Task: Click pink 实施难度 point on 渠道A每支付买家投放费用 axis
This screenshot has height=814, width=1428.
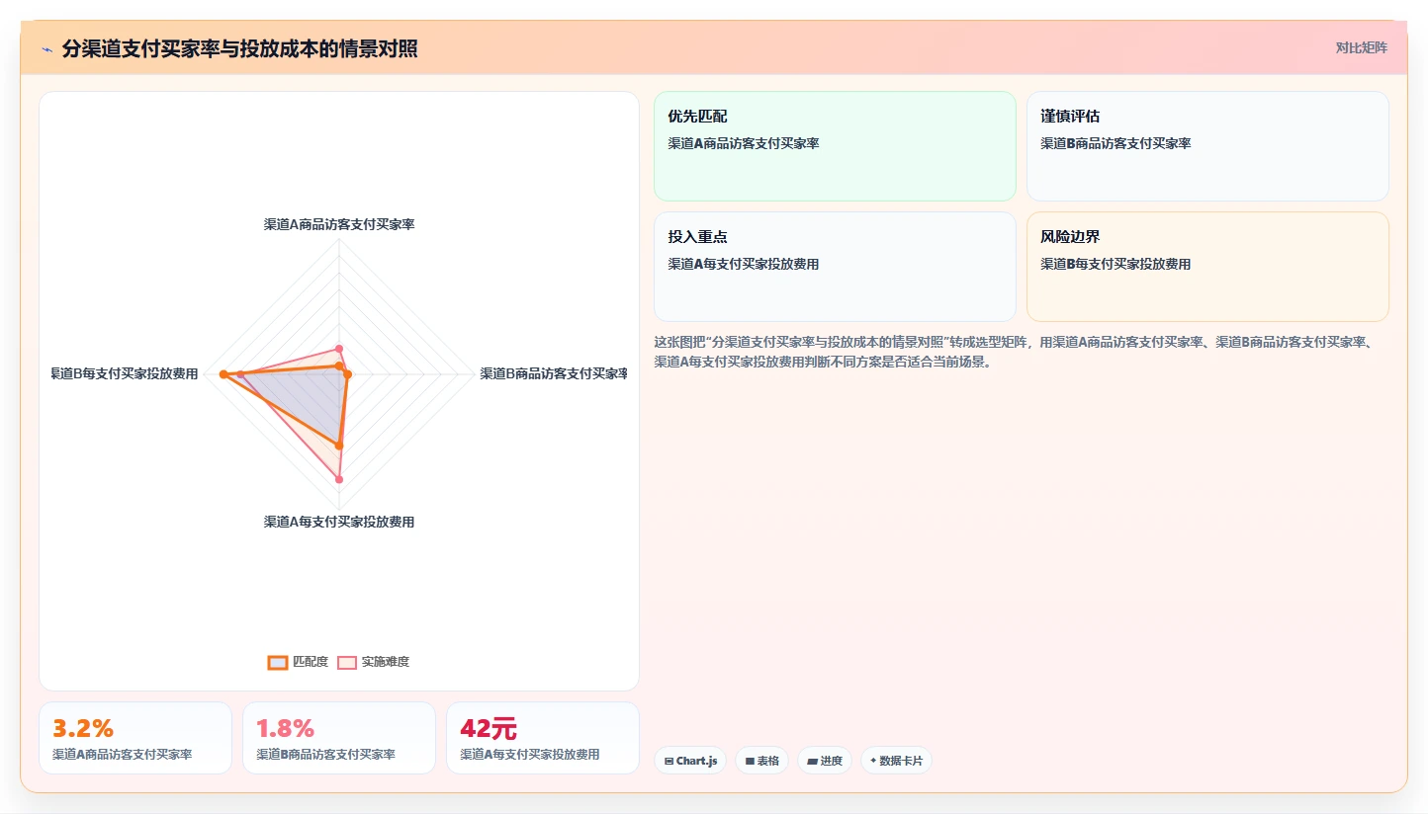Action: (x=339, y=480)
